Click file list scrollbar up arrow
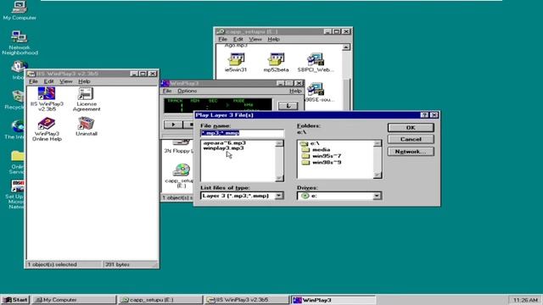The height and width of the screenshot is (305, 543). pyautogui.click(x=279, y=143)
